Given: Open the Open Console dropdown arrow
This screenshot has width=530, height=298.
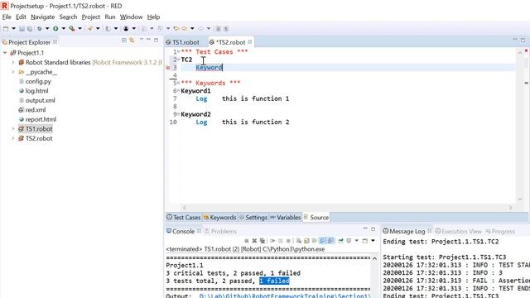Looking at the screenshot, I should point(373,241).
